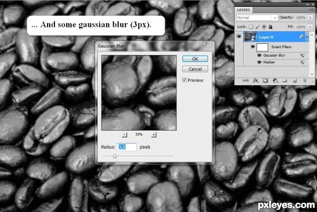The image size is (317, 212).
Task: Open Median filter blending options icon
Action: (302, 62)
